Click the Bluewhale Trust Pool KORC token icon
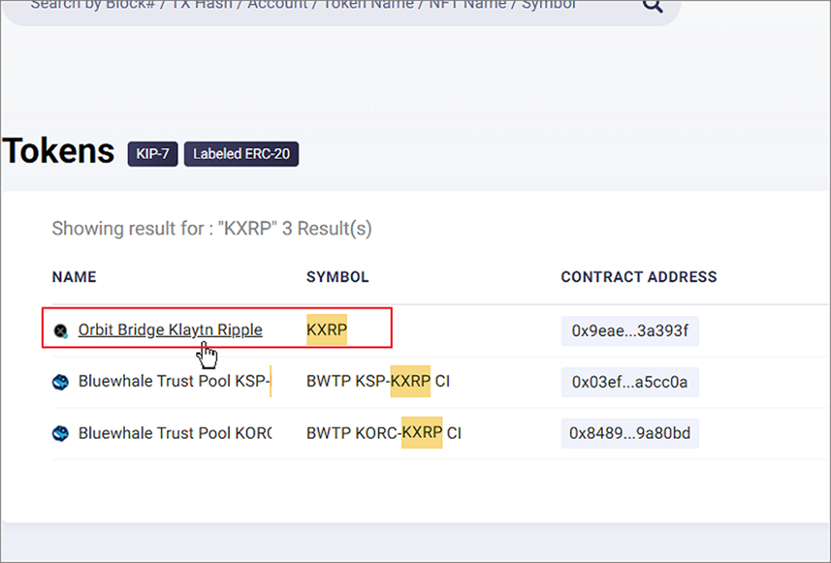Viewport: 831px width, 563px height. [60, 434]
